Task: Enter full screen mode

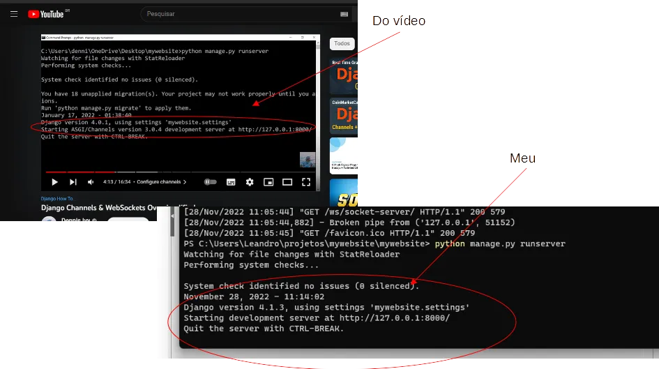Action: tap(305, 182)
